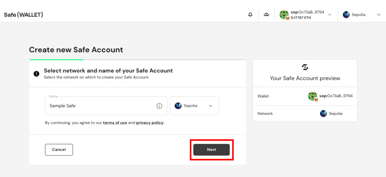
Task: Click the WalletConnect icon in header
Action: pyautogui.click(x=267, y=15)
